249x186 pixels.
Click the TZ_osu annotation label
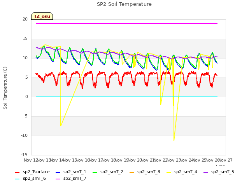pos(42,16)
